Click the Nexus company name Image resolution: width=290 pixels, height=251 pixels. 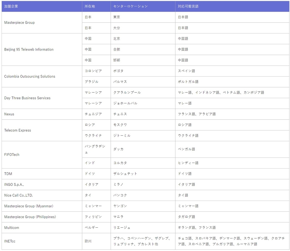pos(9,114)
